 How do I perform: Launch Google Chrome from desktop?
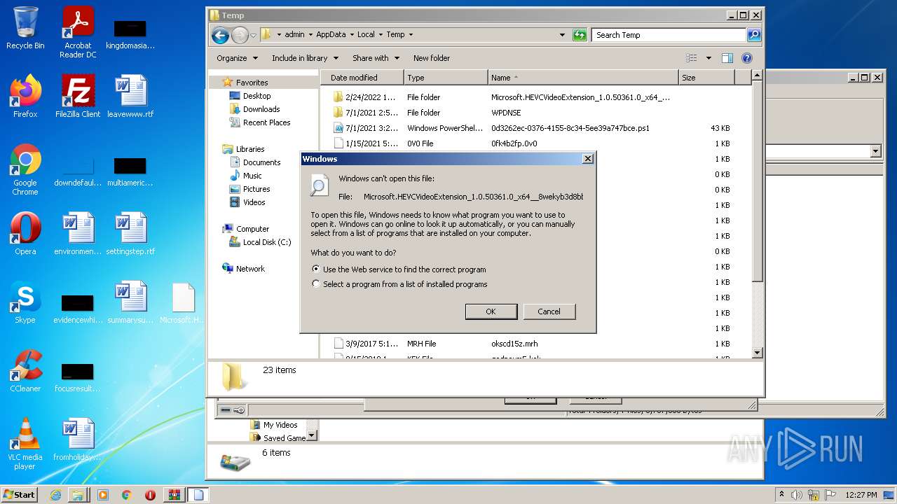tap(25, 169)
